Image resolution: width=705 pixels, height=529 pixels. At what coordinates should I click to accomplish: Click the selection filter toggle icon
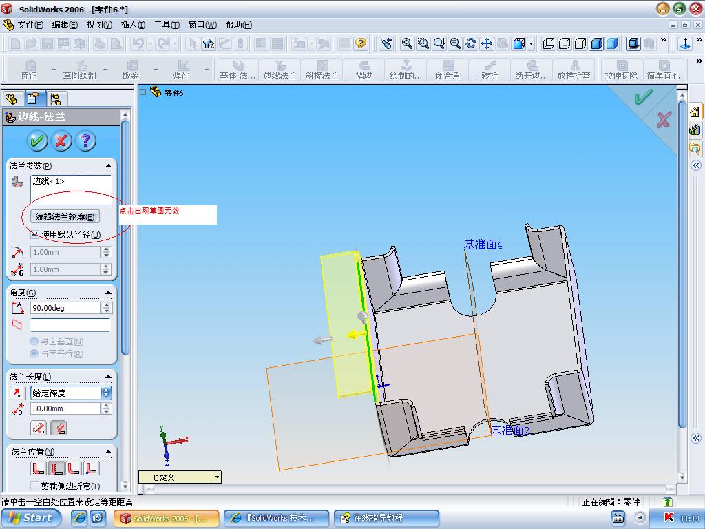[209, 43]
